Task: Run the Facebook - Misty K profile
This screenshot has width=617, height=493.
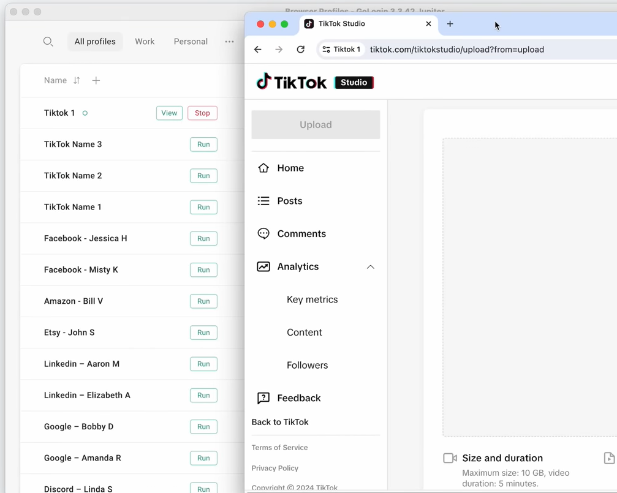Action: (203, 270)
